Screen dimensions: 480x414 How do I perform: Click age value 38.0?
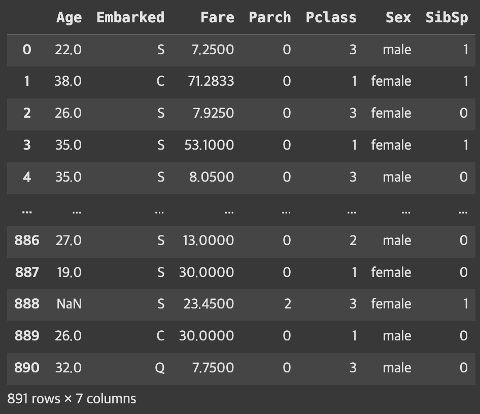[68, 81]
